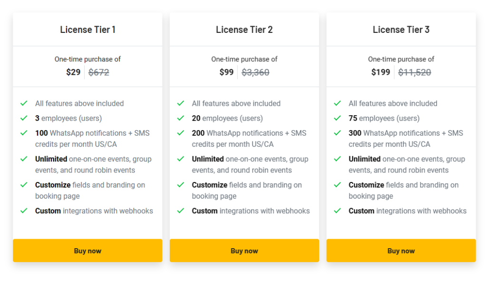Click the $29 price in Tier 1
487x282 pixels.
click(73, 72)
